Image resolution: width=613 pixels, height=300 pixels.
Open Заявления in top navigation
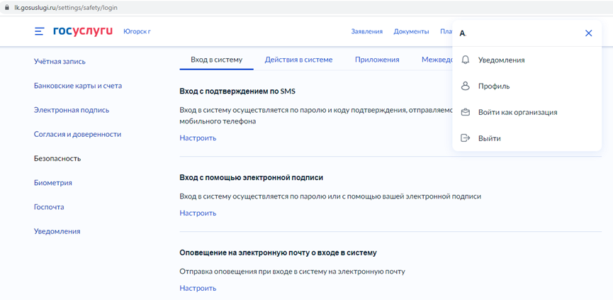(366, 31)
